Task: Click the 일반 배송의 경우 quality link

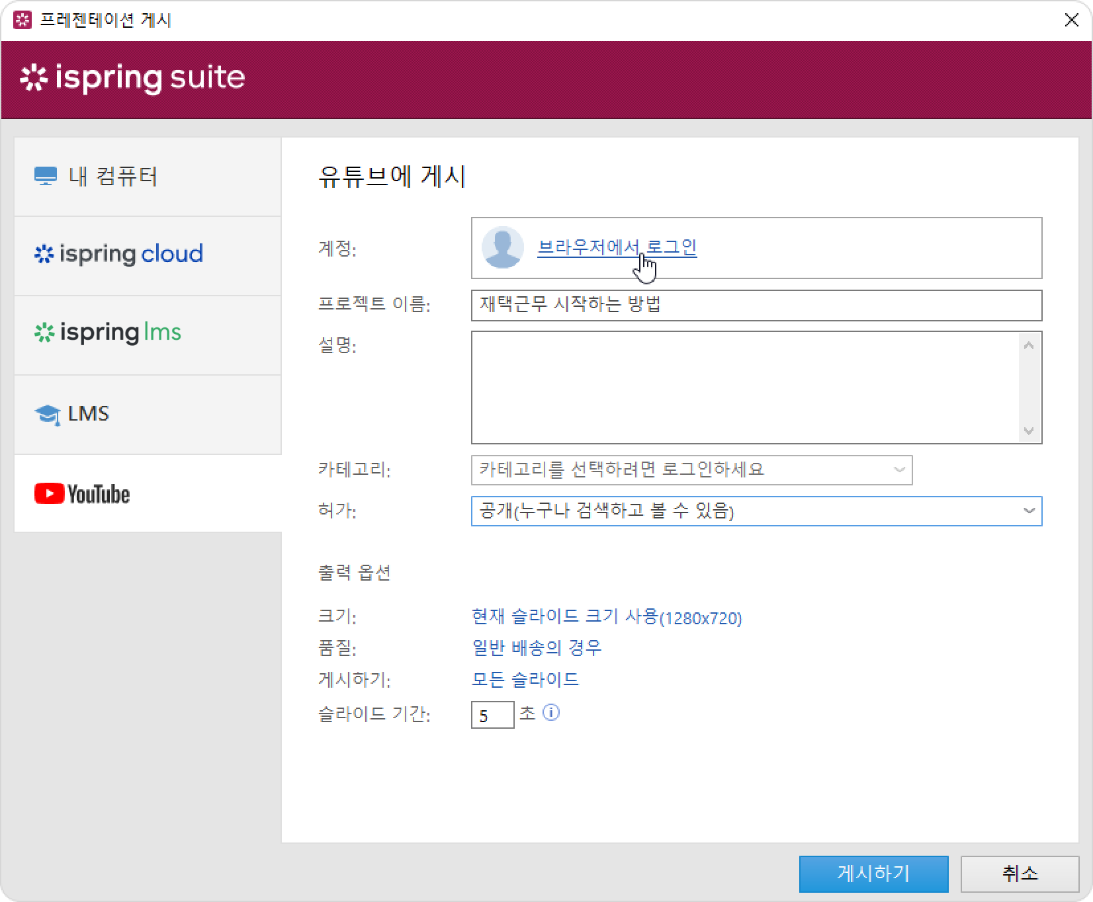Action: pyautogui.click(x=536, y=647)
